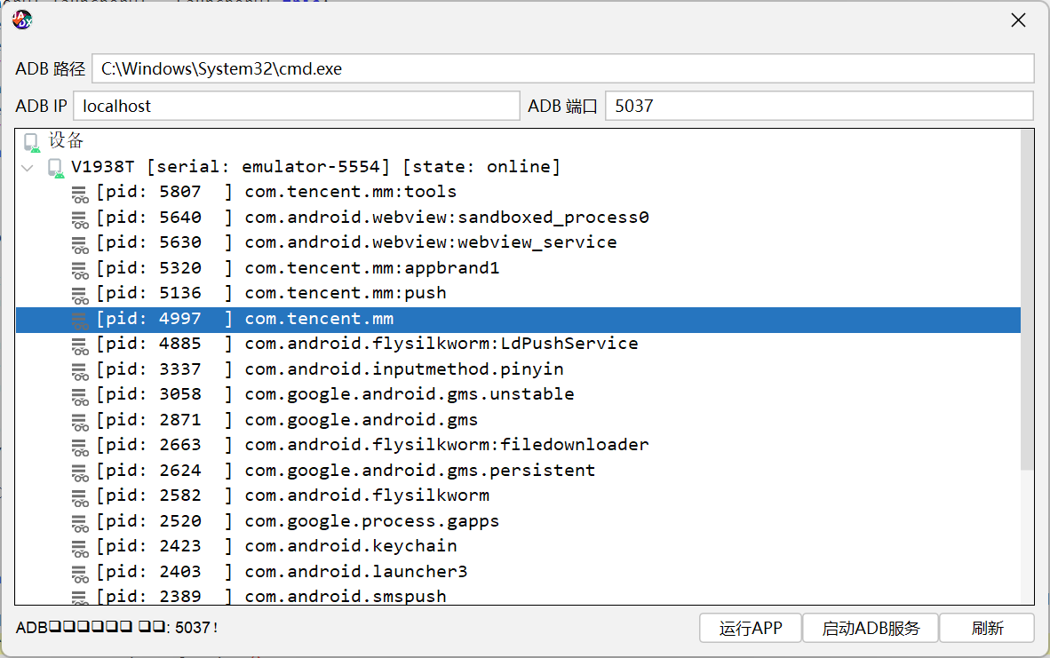Click the device icon beside 设备 root
The width and height of the screenshot is (1050, 658).
click(31, 142)
